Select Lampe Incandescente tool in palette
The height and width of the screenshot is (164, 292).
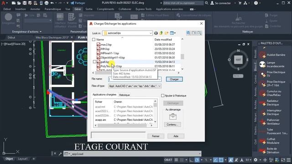272,65
